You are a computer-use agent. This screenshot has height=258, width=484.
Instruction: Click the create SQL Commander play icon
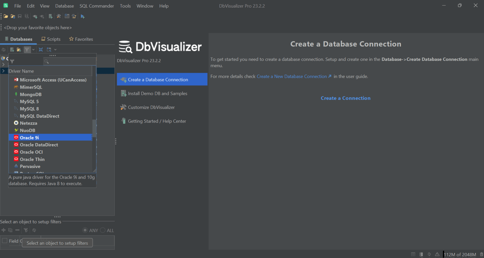point(83,16)
